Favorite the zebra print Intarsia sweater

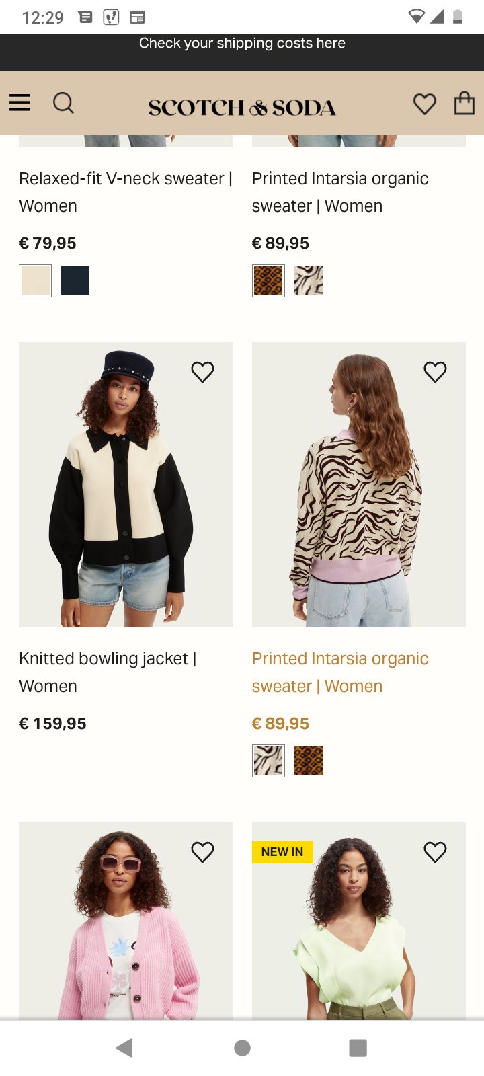pos(435,372)
